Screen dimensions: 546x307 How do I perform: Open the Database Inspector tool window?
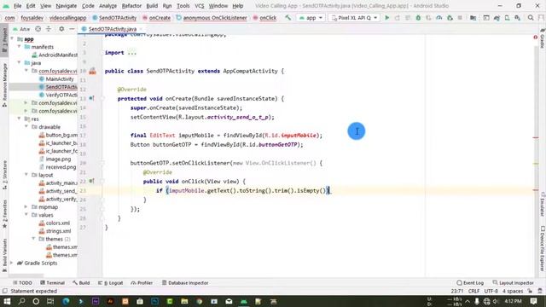coord(185,282)
